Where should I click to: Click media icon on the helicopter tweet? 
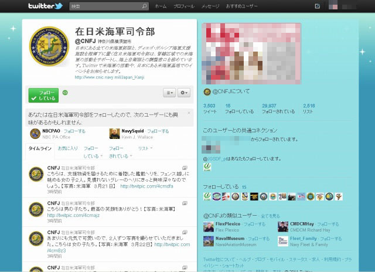click(185, 168)
